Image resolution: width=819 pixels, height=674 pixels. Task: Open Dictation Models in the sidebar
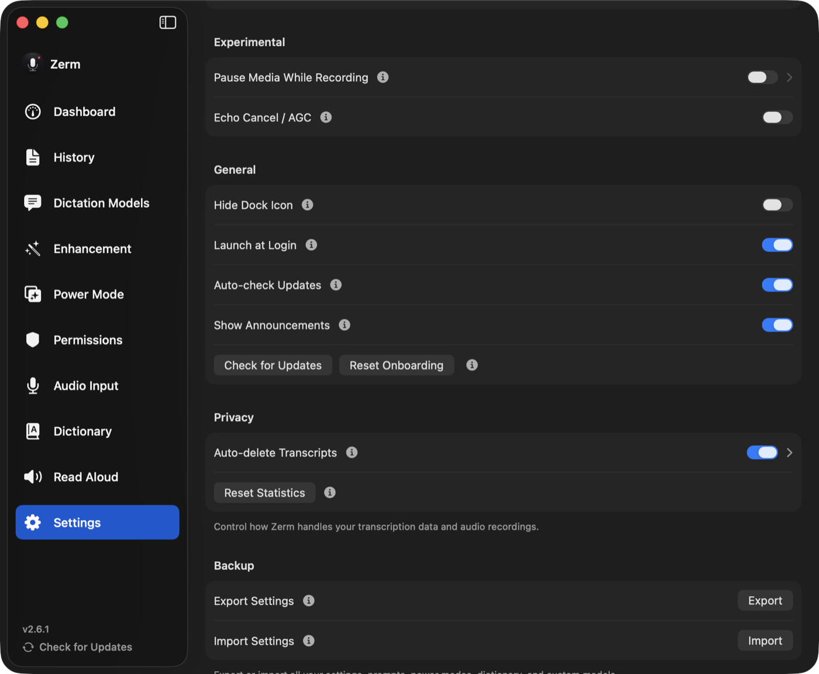98,203
